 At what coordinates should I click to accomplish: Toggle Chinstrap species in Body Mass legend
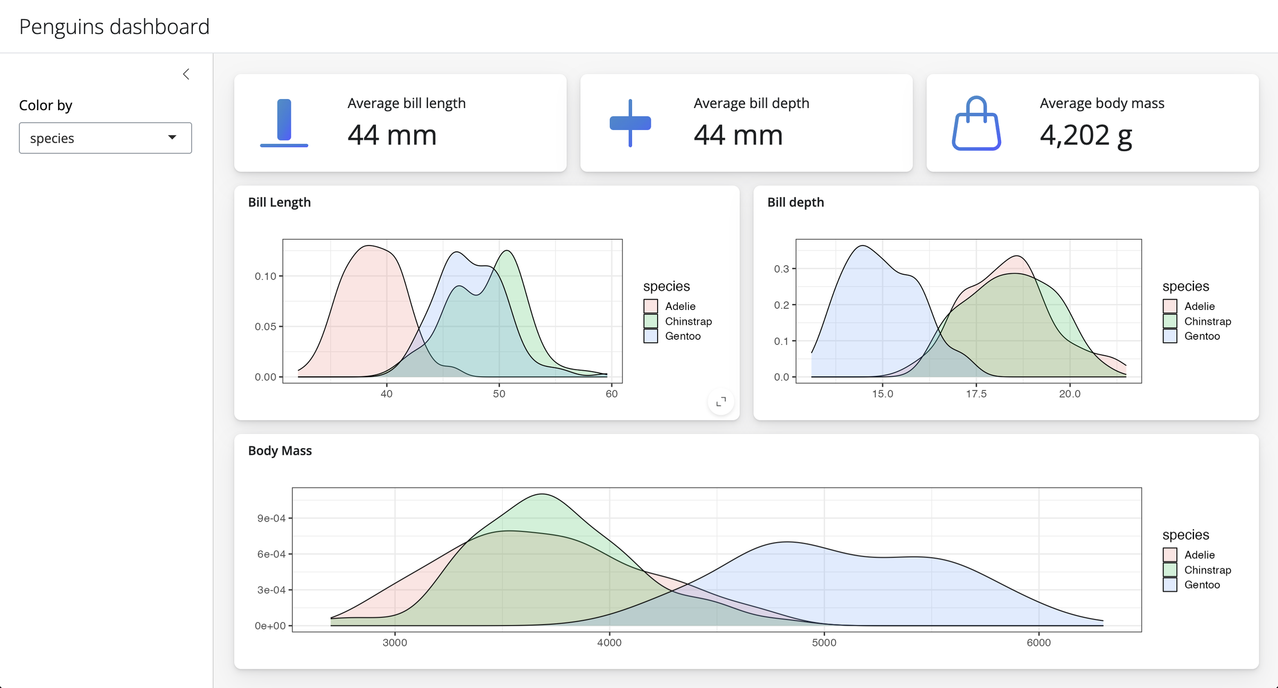click(1169, 570)
